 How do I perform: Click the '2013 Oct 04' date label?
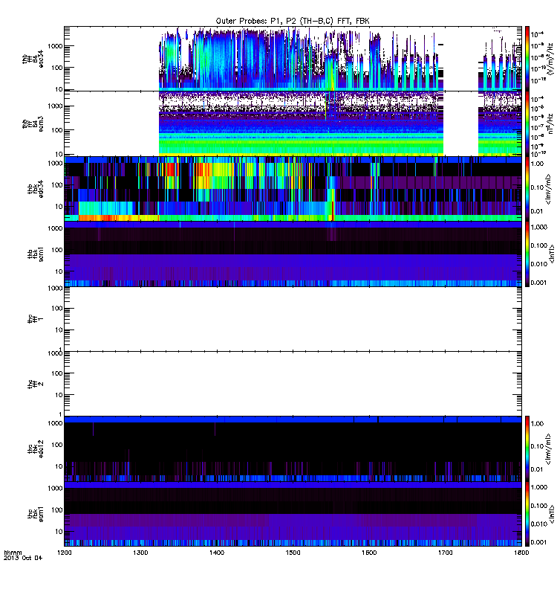23,559
